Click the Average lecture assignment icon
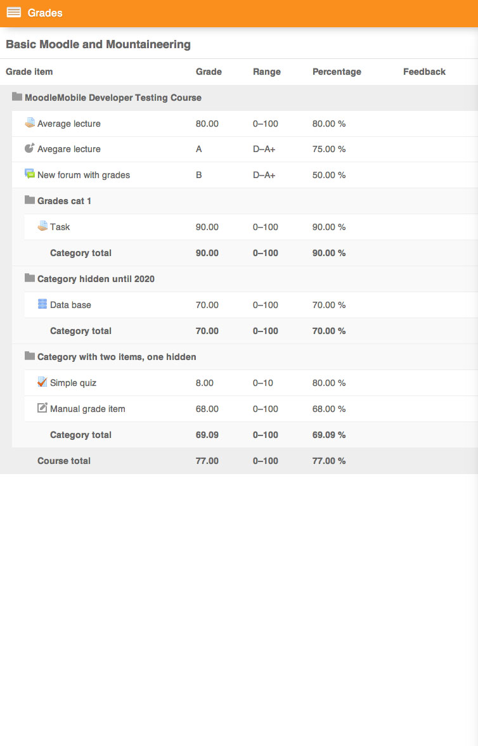The height and width of the screenshot is (746, 478). pos(30,123)
